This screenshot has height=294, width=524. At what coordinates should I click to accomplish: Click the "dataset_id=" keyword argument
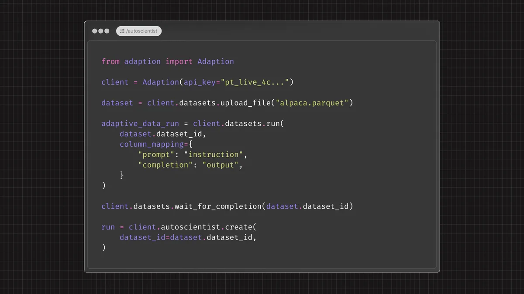[145, 238]
